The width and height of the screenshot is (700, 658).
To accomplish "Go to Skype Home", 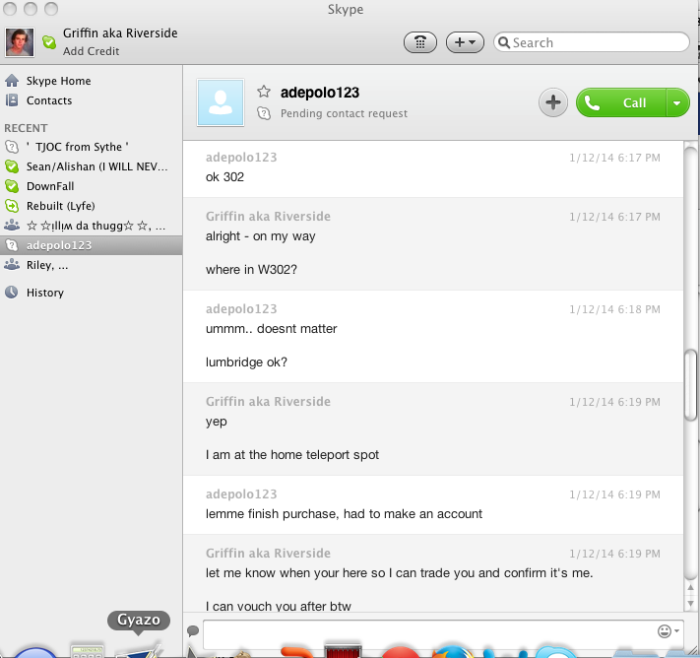I will coord(58,81).
